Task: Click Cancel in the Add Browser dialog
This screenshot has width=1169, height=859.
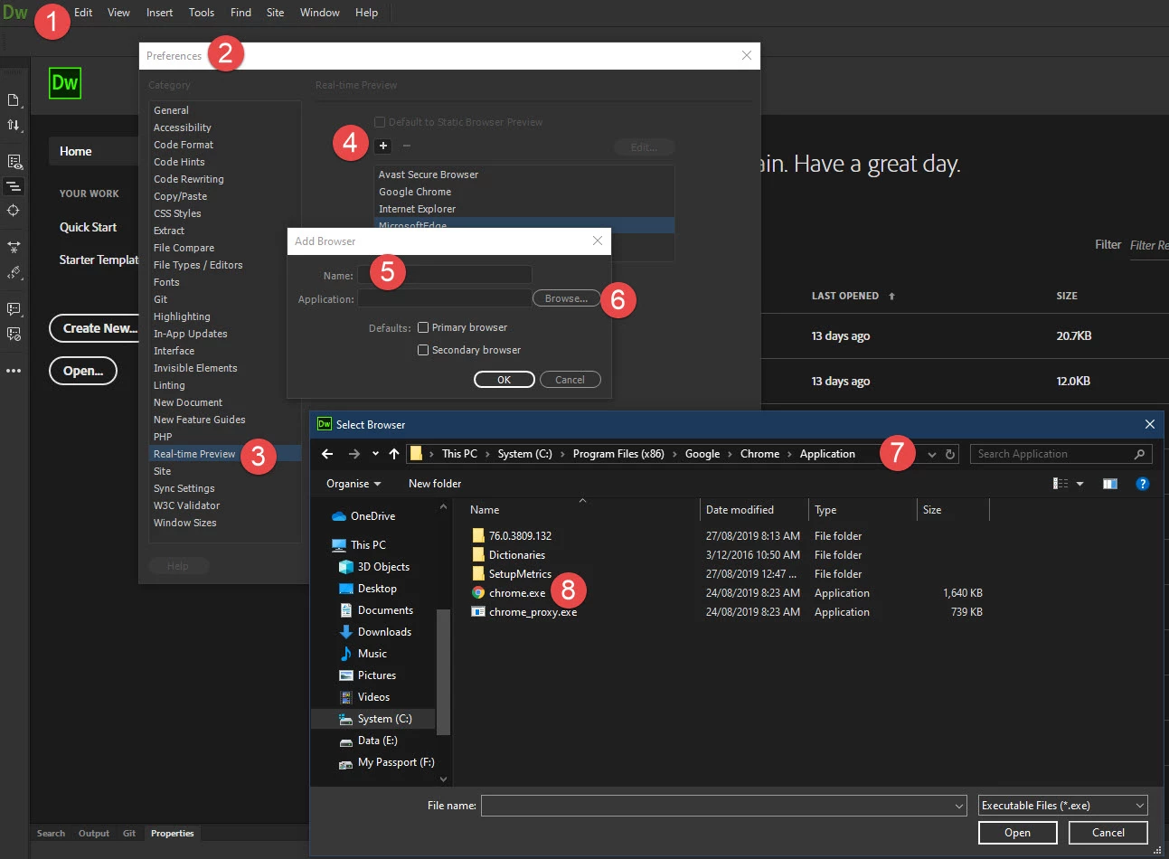Action: (x=570, y=380)
